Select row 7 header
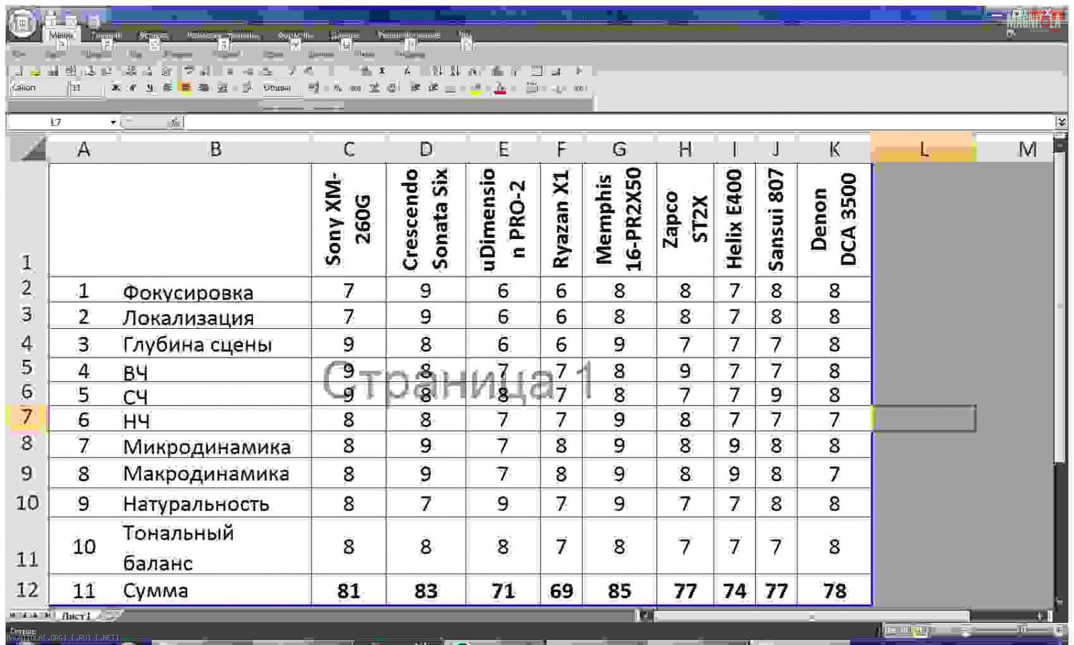1074x645 pixels. point(27,417)
